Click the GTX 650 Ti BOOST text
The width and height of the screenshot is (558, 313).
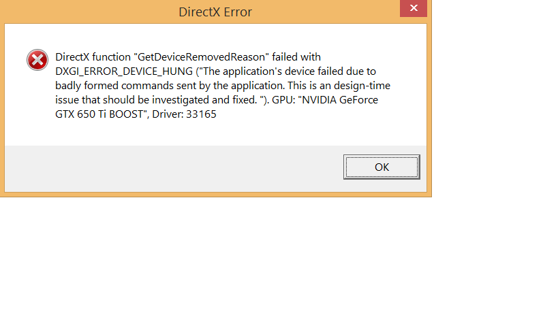(x=99, y=114)
